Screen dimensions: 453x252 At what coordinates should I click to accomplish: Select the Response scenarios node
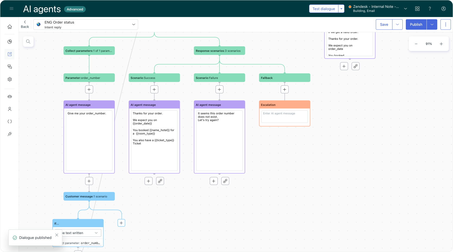click(x=219, y=51)
